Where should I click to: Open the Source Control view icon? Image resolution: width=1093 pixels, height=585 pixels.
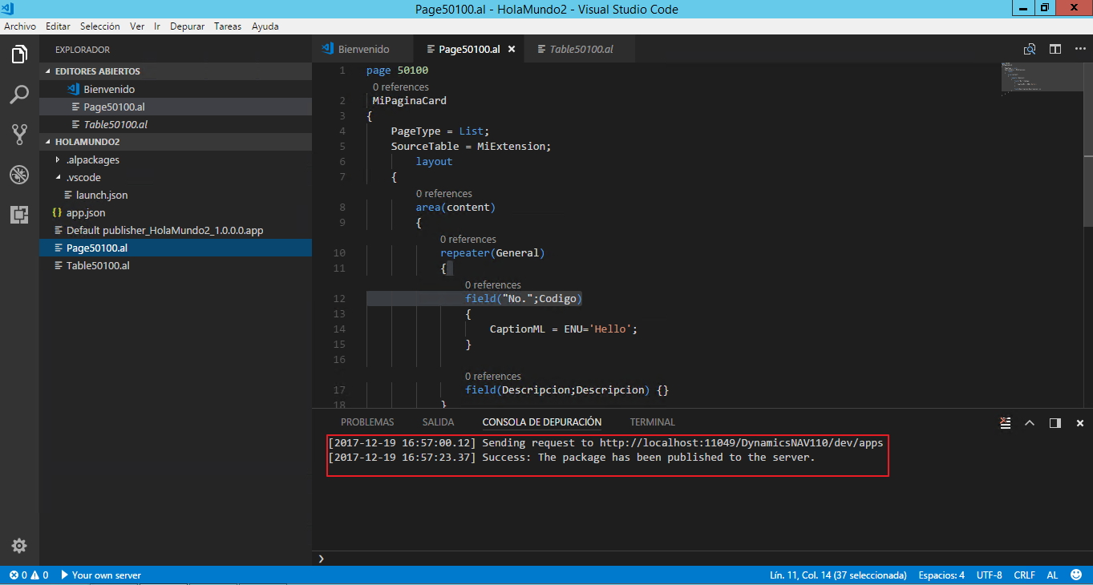pos(19,134)
